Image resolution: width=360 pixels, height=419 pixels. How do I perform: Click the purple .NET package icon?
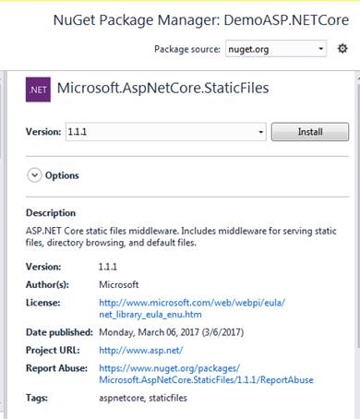[38, 90]
